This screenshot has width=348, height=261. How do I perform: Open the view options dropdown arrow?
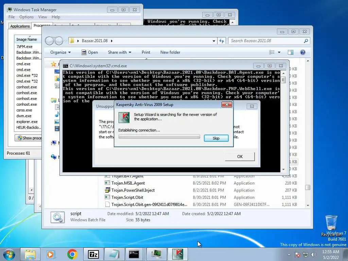(x=279, y=52)
